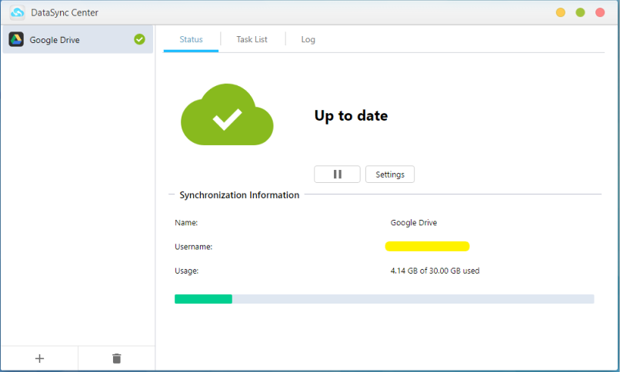Click the 'Synchronization Information' heading
Image resolution: width=620 pixels, height=372 pixels.
[239, 195]
